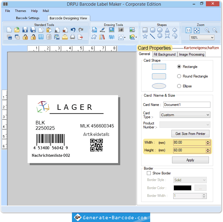
Task: Click the open padlock Unlock icon
Action: point(33,37)
